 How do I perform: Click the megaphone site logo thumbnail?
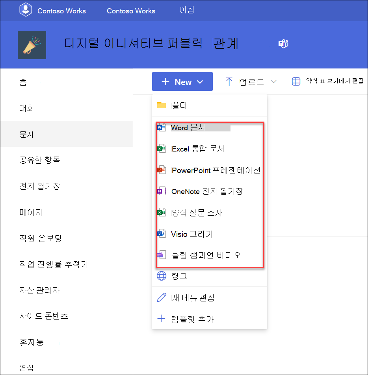tap(32, 45)
